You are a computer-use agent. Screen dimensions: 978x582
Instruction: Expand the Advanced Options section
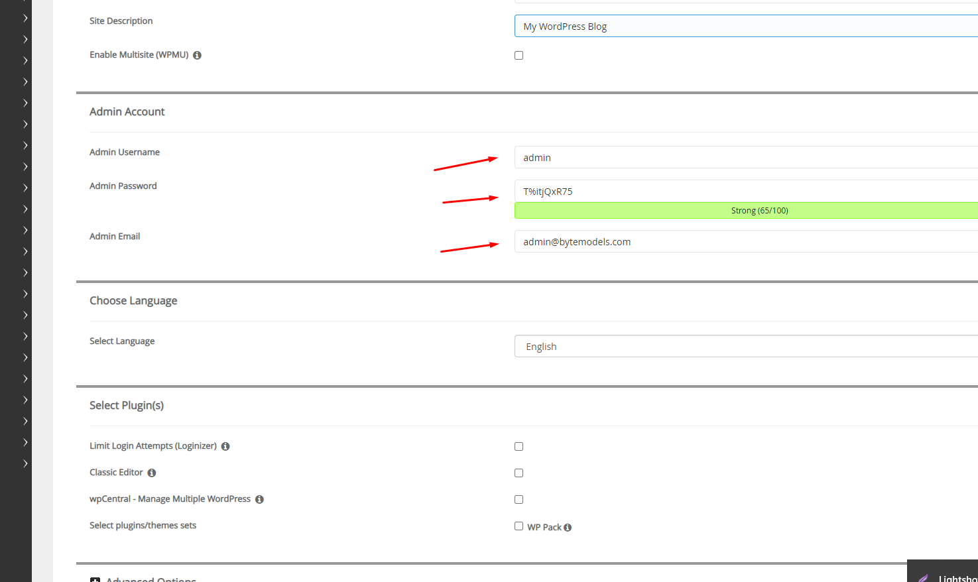pyautogui.click(x=151, y=579)
